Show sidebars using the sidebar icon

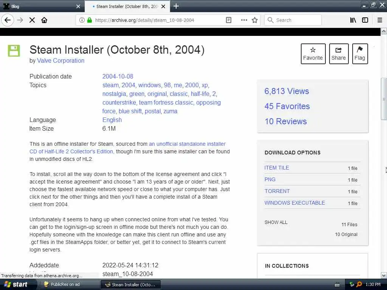point(365,20)
